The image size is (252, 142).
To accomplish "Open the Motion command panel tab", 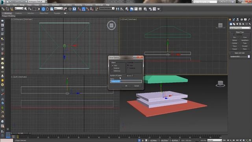I will 241,20.
